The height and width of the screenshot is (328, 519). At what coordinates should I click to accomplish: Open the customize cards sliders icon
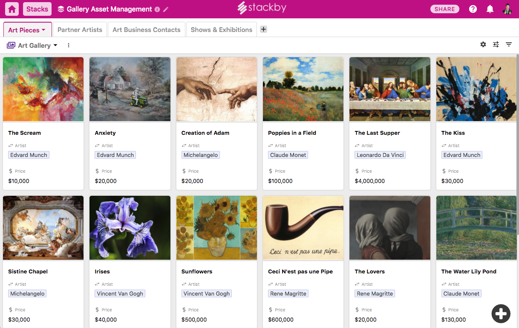coord(496,44)
